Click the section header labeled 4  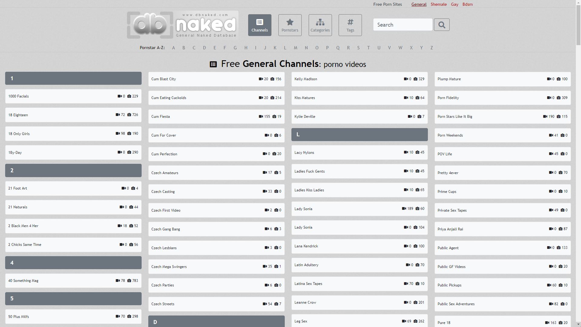[73, 263]
